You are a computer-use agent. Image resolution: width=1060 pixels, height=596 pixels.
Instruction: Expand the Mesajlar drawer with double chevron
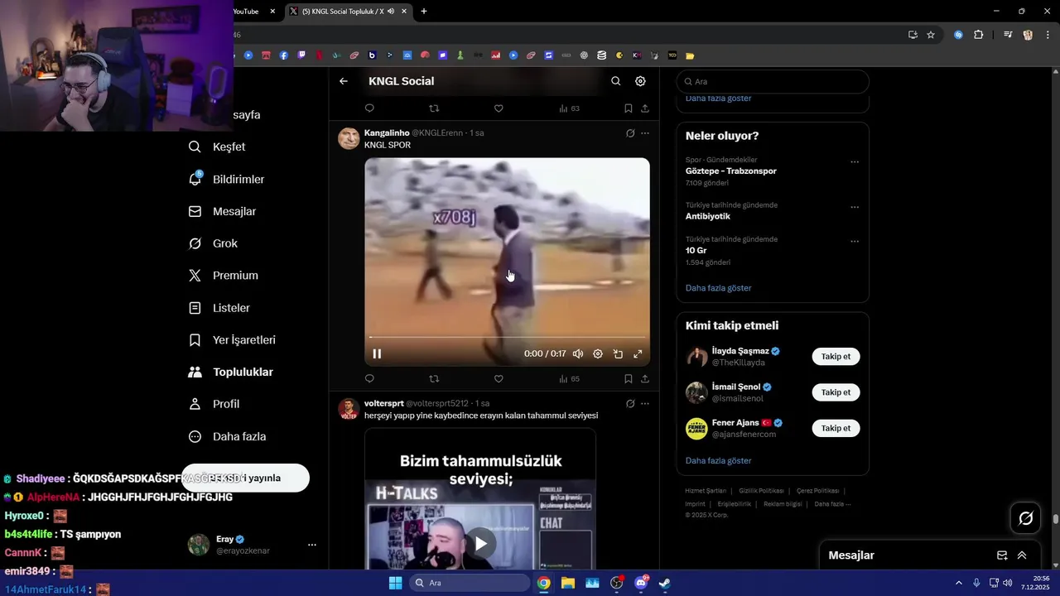coord(1022,555)
